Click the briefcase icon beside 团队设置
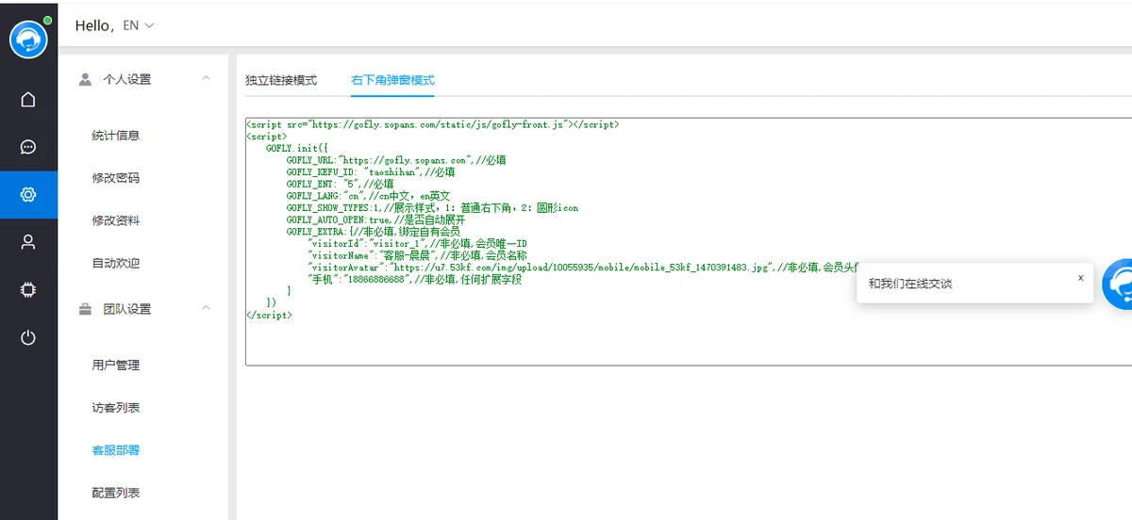Viewport: 1132px width, 520px height. pyautogui.click(x=86, y=309)
